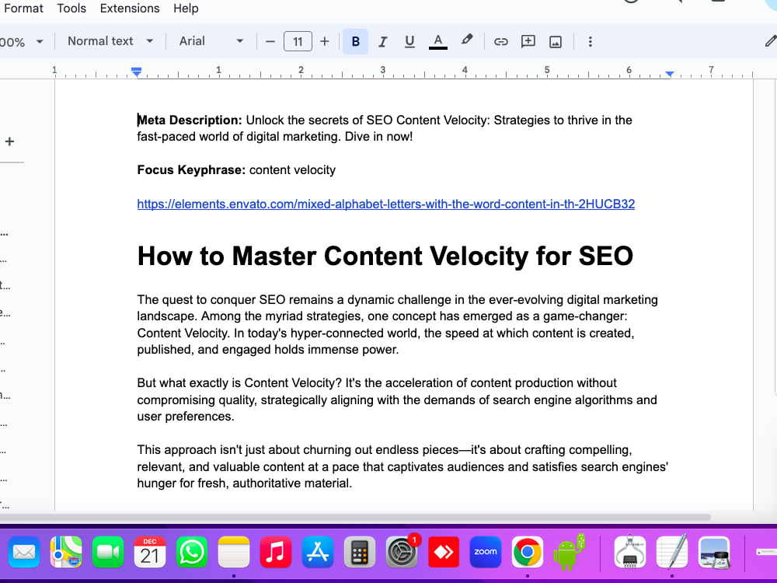
Task: Click the font size field showing 11
Action: click(x=298, y=42)
